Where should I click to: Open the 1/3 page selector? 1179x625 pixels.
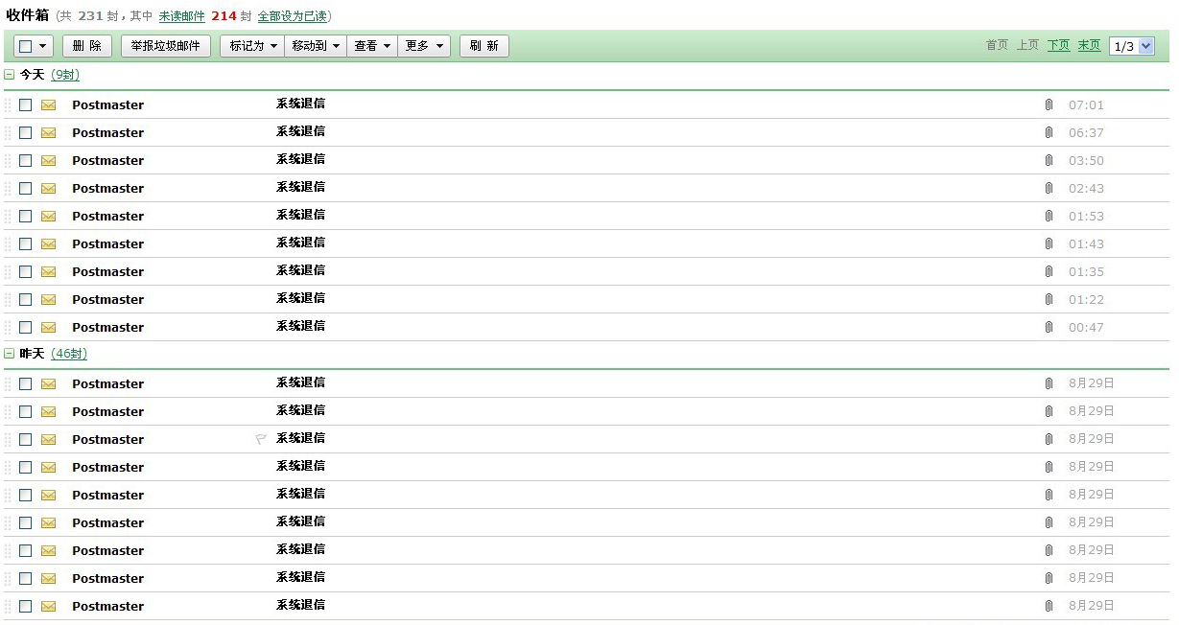click(1132, 46)
